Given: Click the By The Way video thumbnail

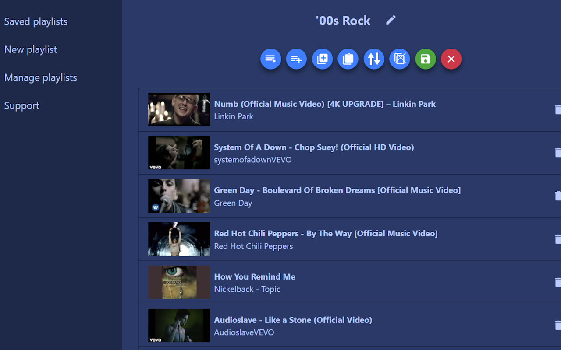Looking at the screenshot, I should [x=179, y=239].
